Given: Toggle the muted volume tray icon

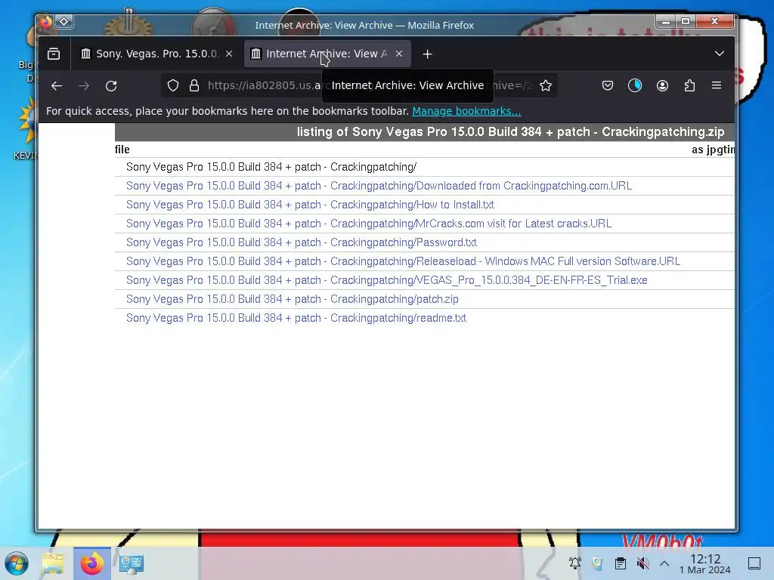Looking at the screenshot, I should click(x=642, y=563).
